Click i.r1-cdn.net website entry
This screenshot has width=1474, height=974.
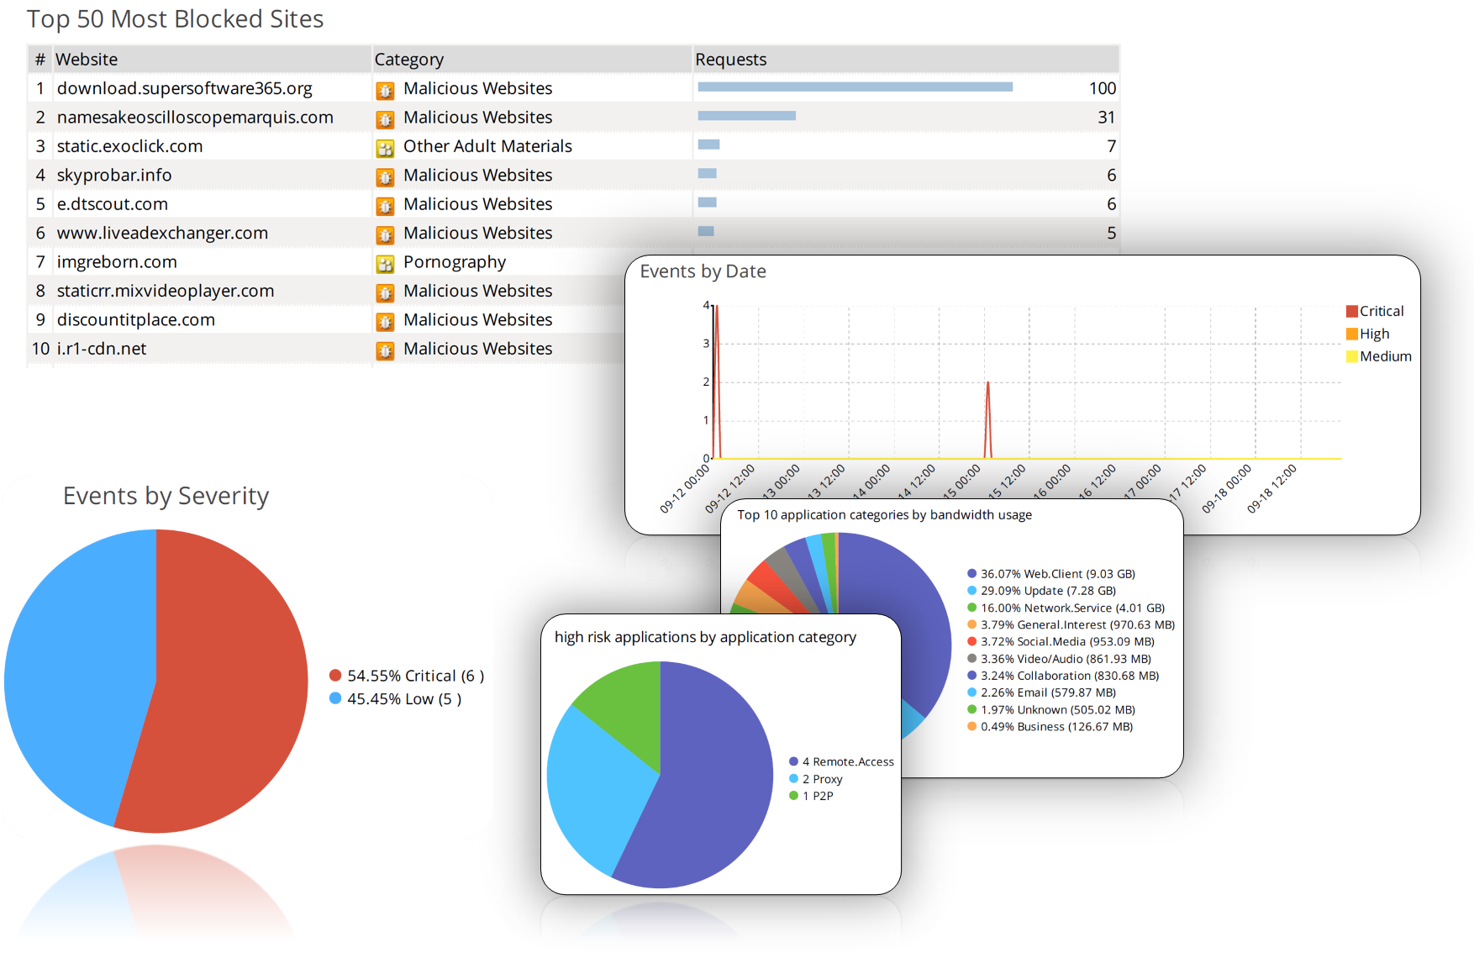click(102, 349)
